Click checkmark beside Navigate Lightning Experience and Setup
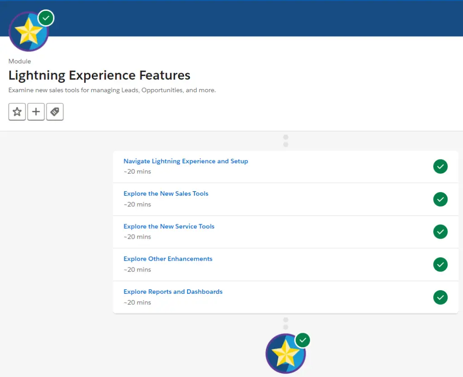The width and height of the screenshot is (463, 377). pos(440,166)
